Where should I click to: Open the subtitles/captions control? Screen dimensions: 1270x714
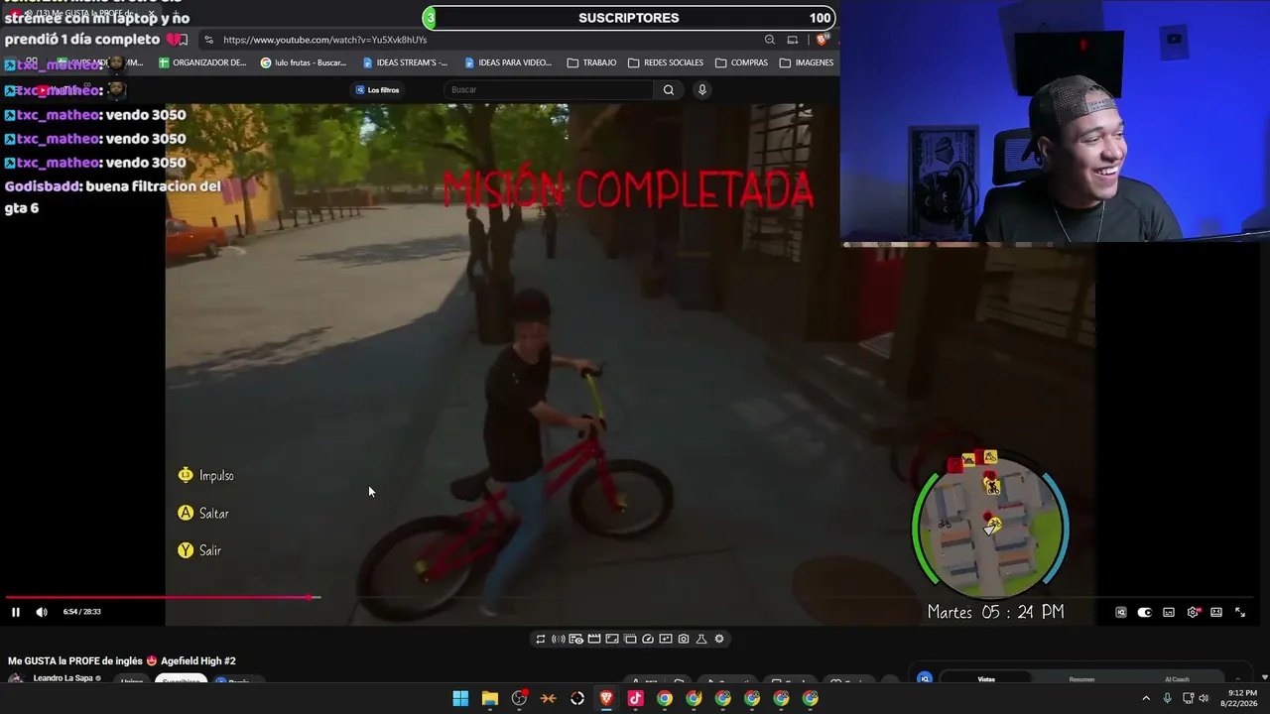pos(1169,613)
